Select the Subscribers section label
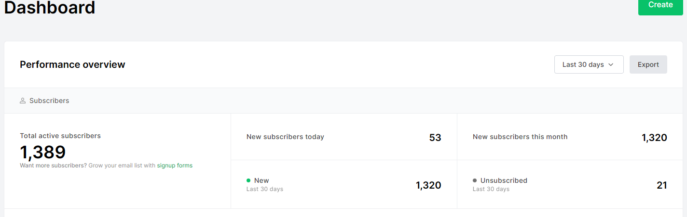This screenshot has height=217, width=687. 49,101
